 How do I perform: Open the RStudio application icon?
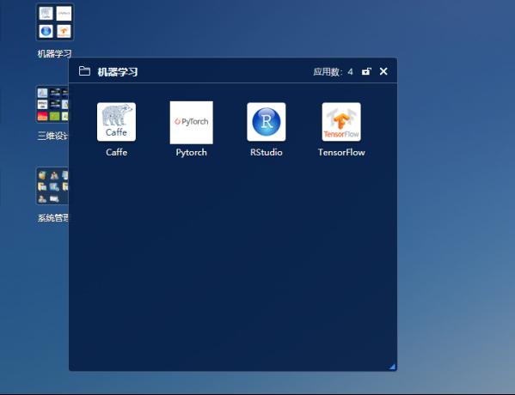pyautogui.click(x=266, y=122)
